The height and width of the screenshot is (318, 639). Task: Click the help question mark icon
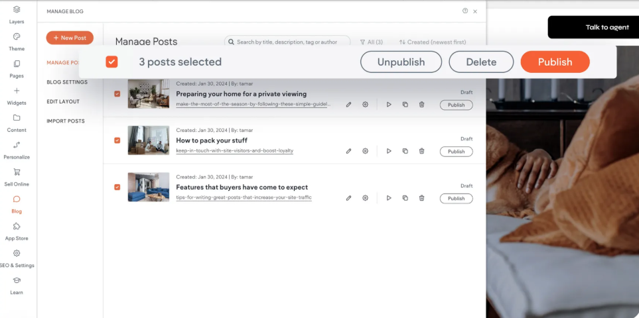pos(465,11)
